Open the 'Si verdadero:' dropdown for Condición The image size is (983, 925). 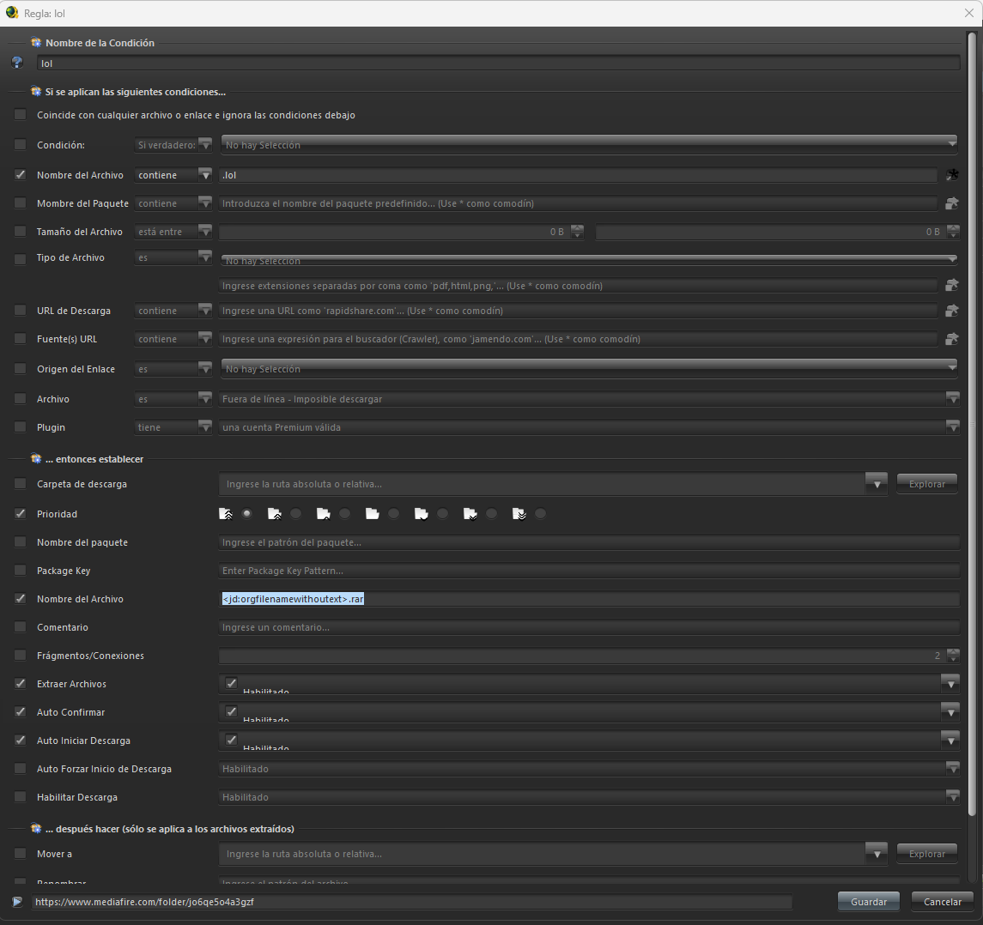[173, 145]
